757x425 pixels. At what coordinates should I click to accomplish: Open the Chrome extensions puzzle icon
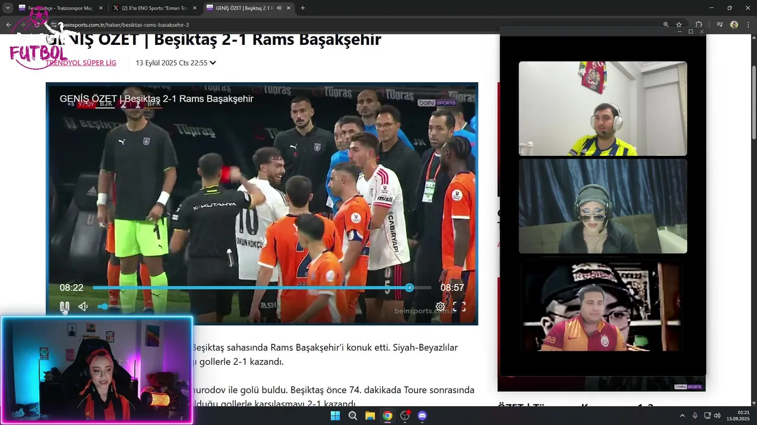(x=699, y=25)
